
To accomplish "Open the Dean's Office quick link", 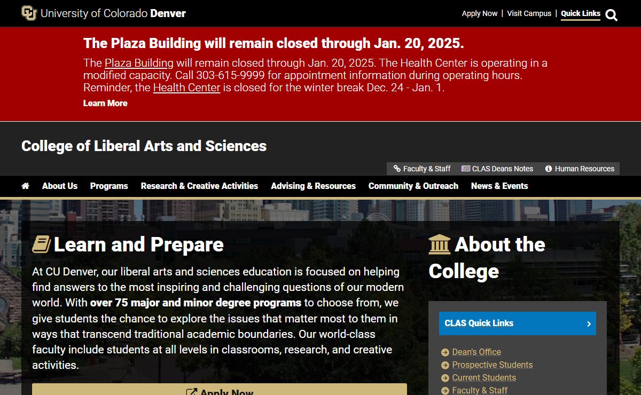I will pos(476,352).
